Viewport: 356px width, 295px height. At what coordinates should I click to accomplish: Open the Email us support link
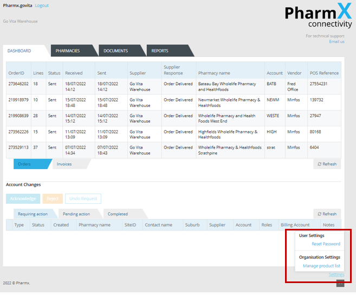[x=336, y=42]
